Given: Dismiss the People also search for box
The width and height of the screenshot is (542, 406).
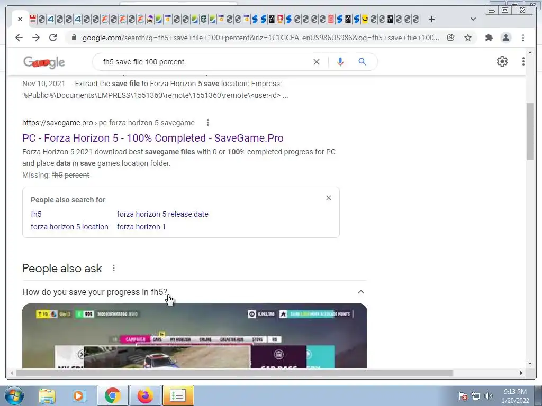Looking at the screenshot, I should (x=329, y=198).
